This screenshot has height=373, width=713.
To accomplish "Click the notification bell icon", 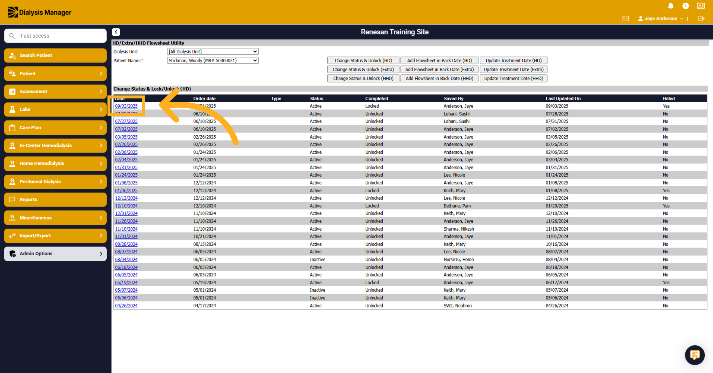I will 671,6.
